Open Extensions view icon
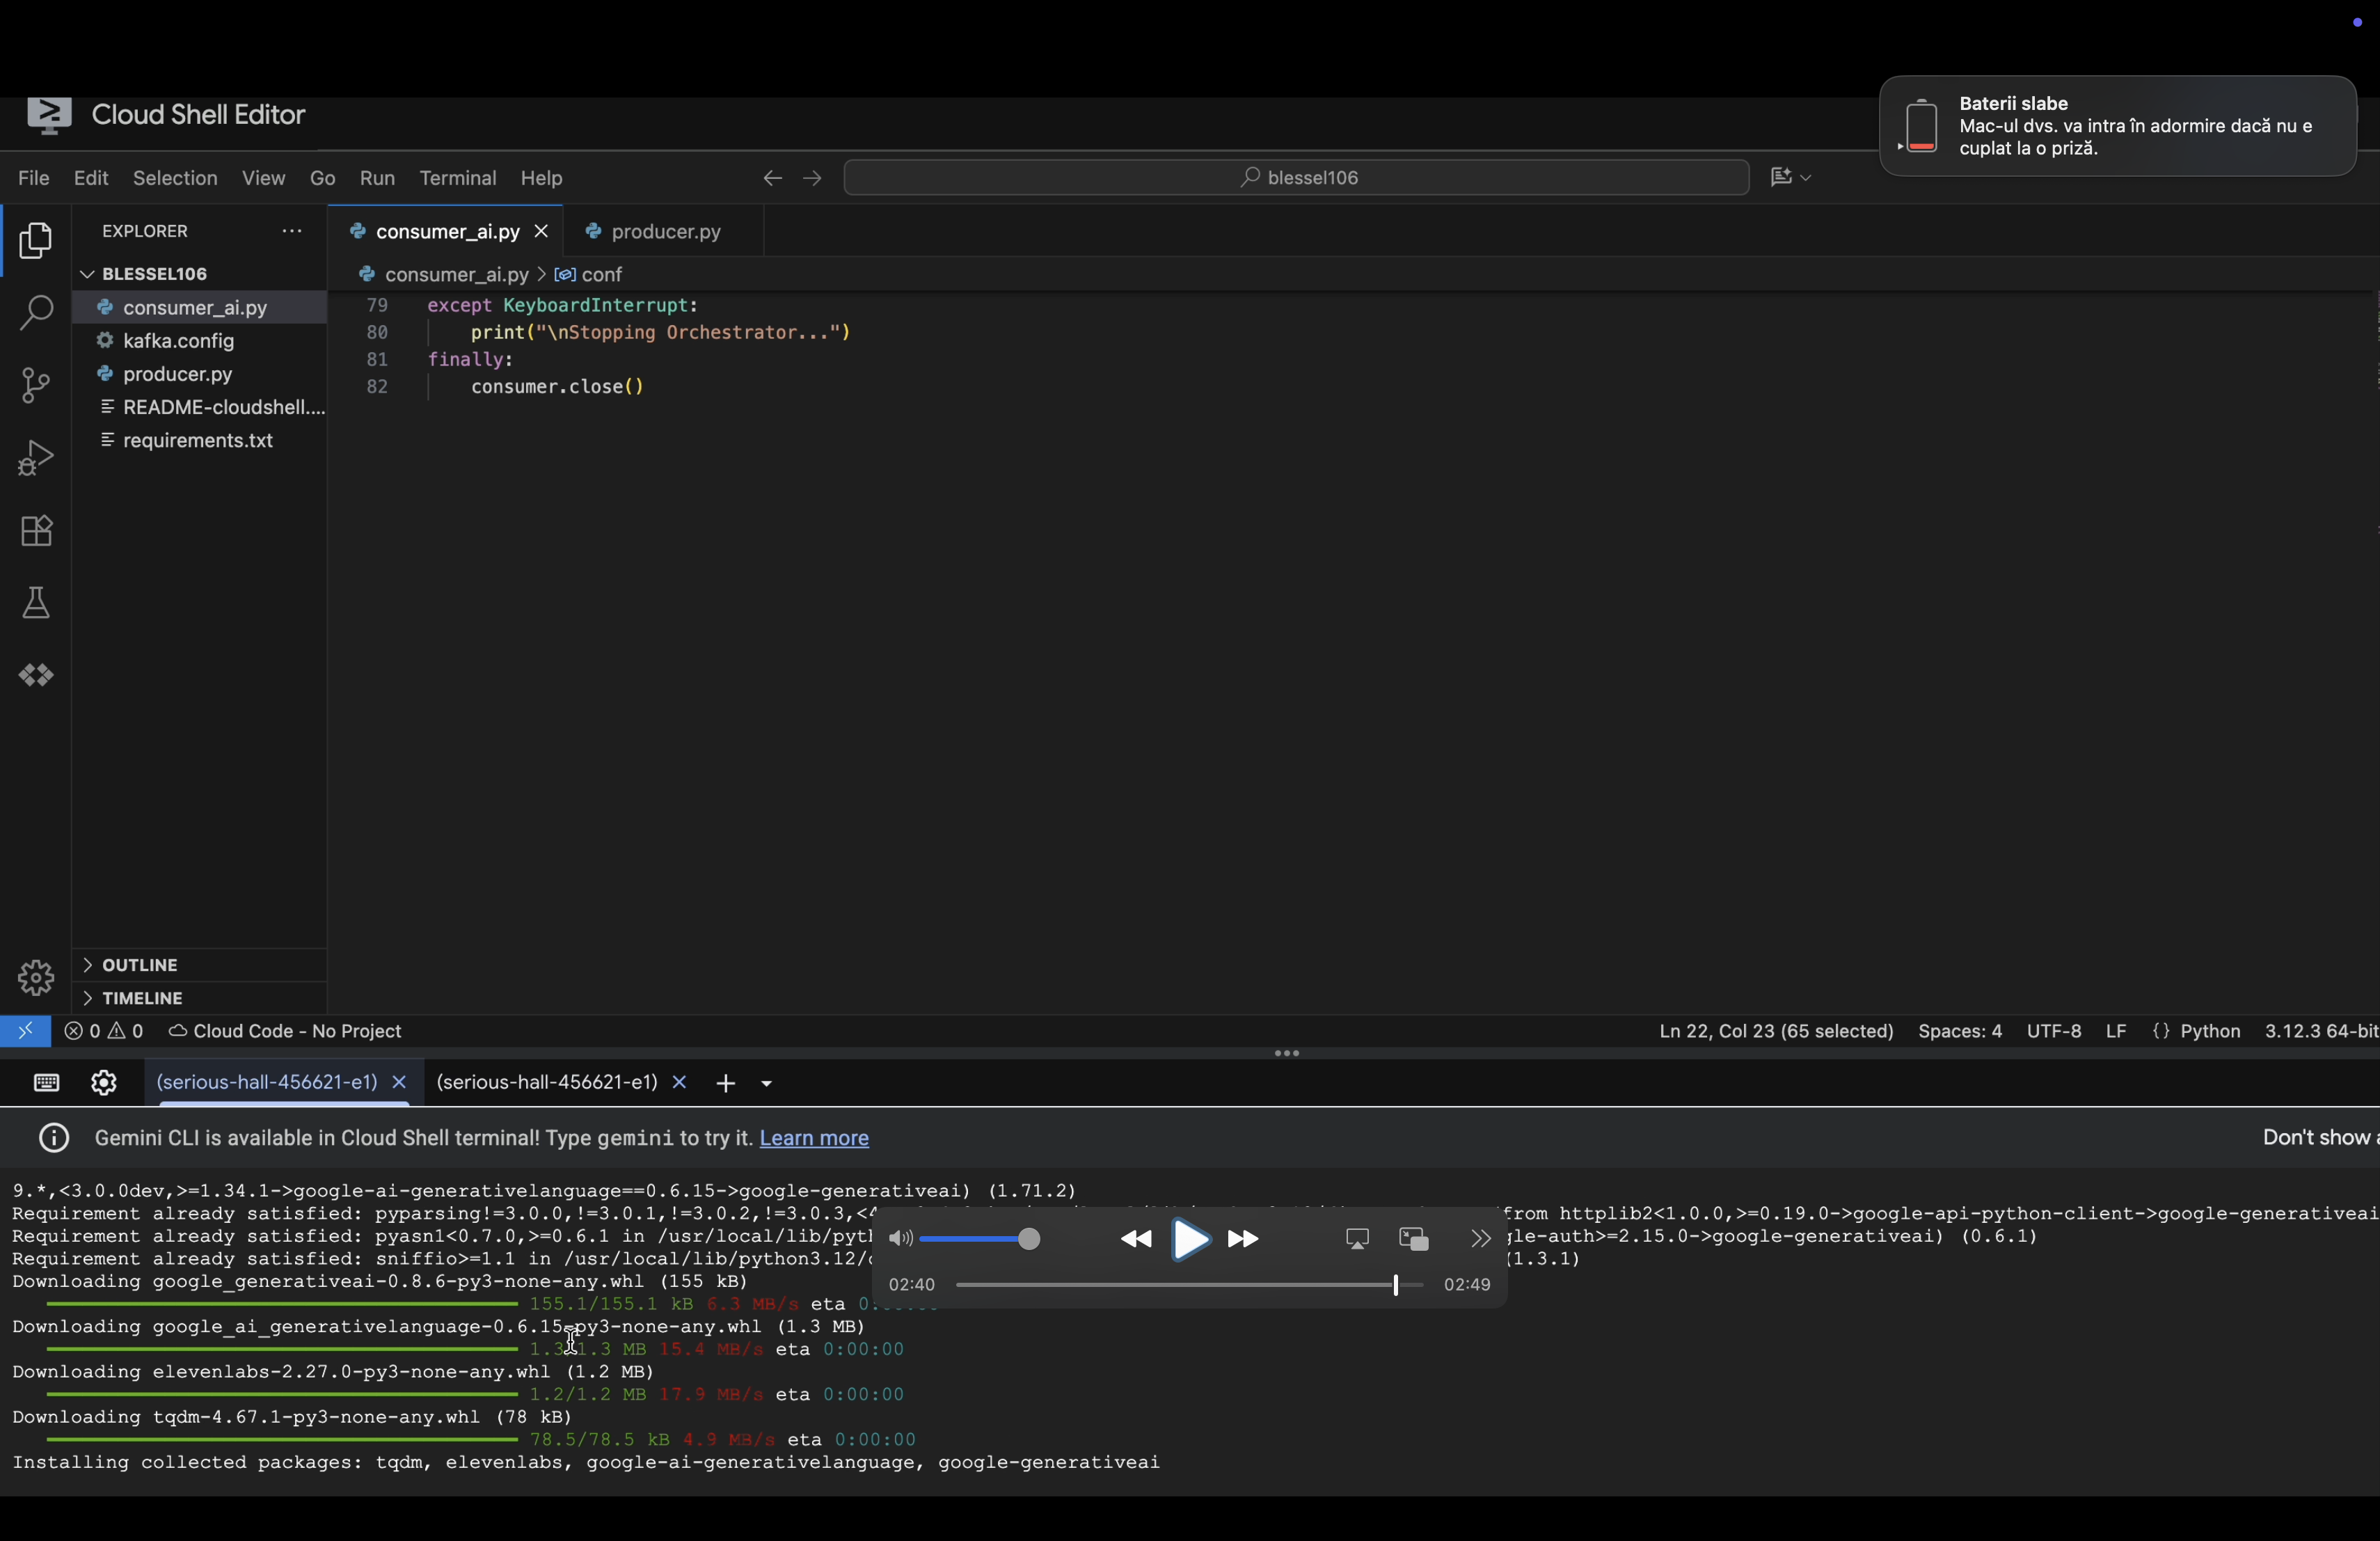Viewport: 2380px width, 1541px height. [x=36, y=531]
